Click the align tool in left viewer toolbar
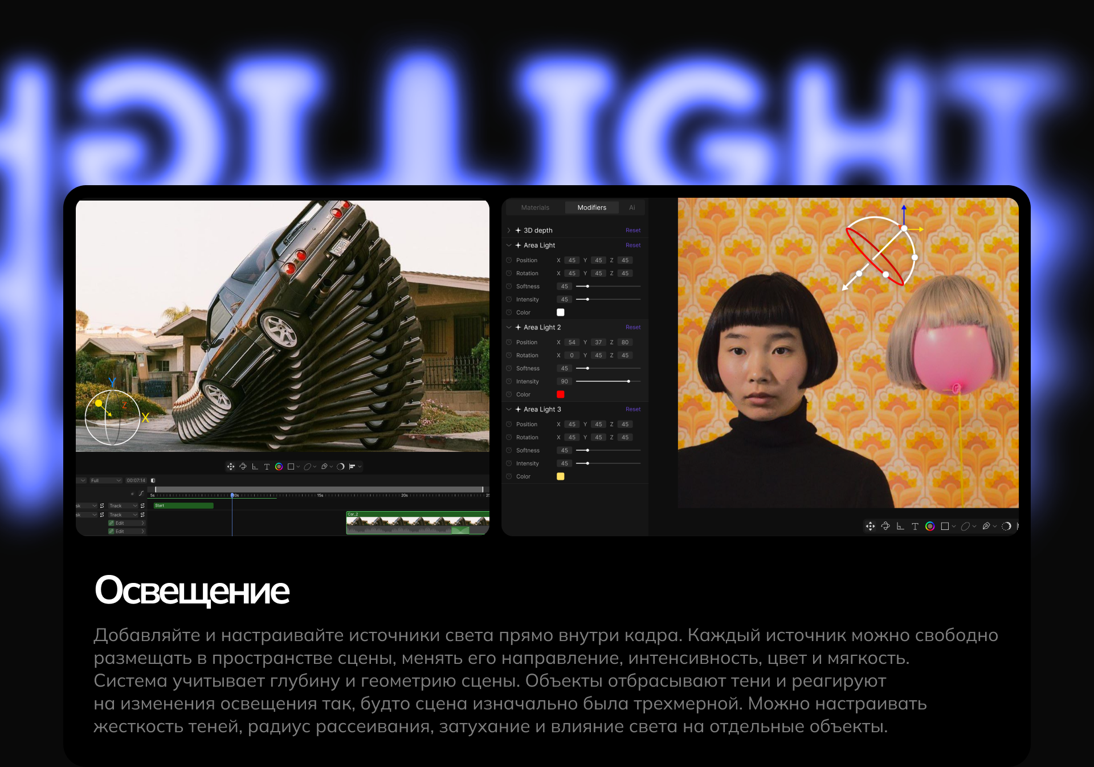Image resolution: width=1094 pixels, height=767 pixels. (352, 467)
